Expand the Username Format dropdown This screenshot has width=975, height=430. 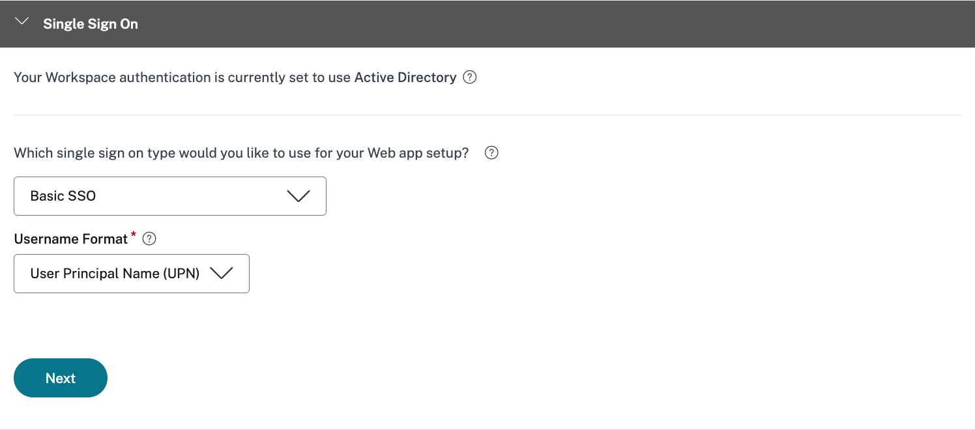coord(131,274)
